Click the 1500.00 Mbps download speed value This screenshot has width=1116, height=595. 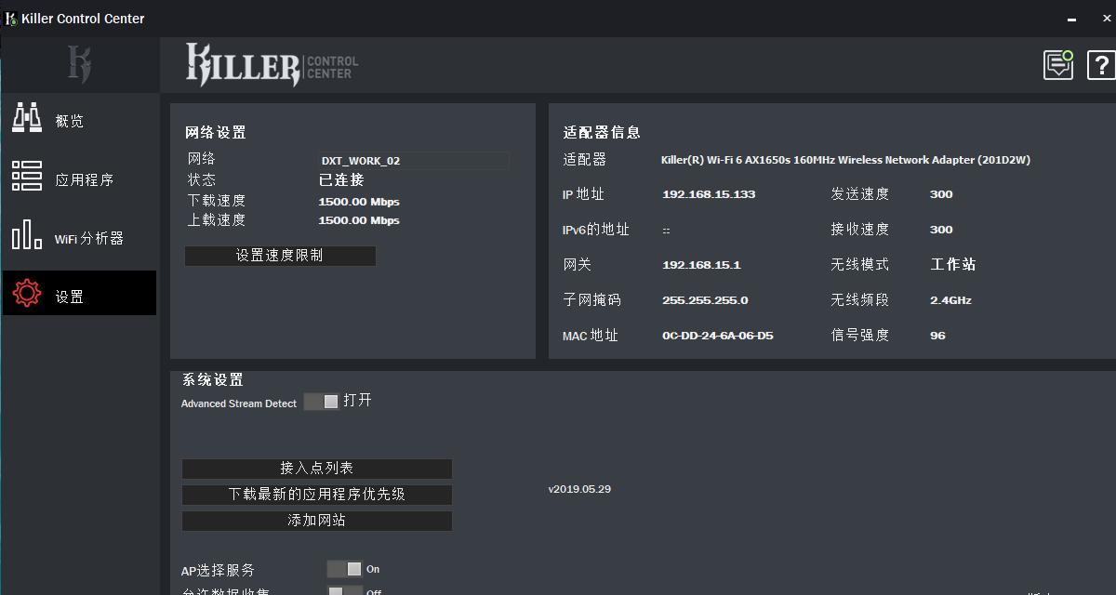359,202
